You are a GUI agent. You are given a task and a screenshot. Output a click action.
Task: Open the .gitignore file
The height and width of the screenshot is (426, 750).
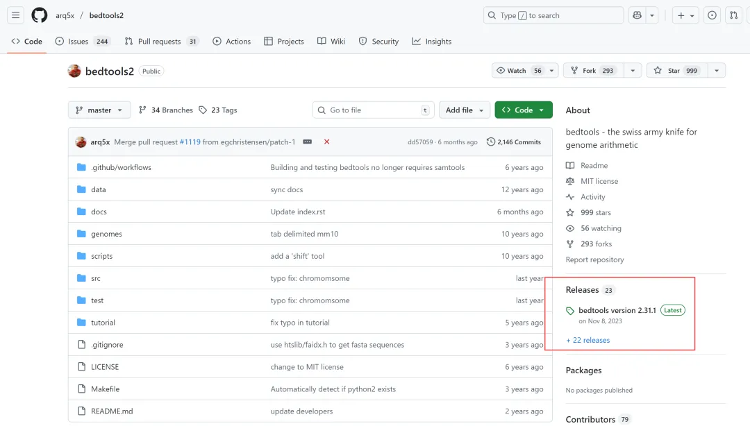tap(107, 345)
